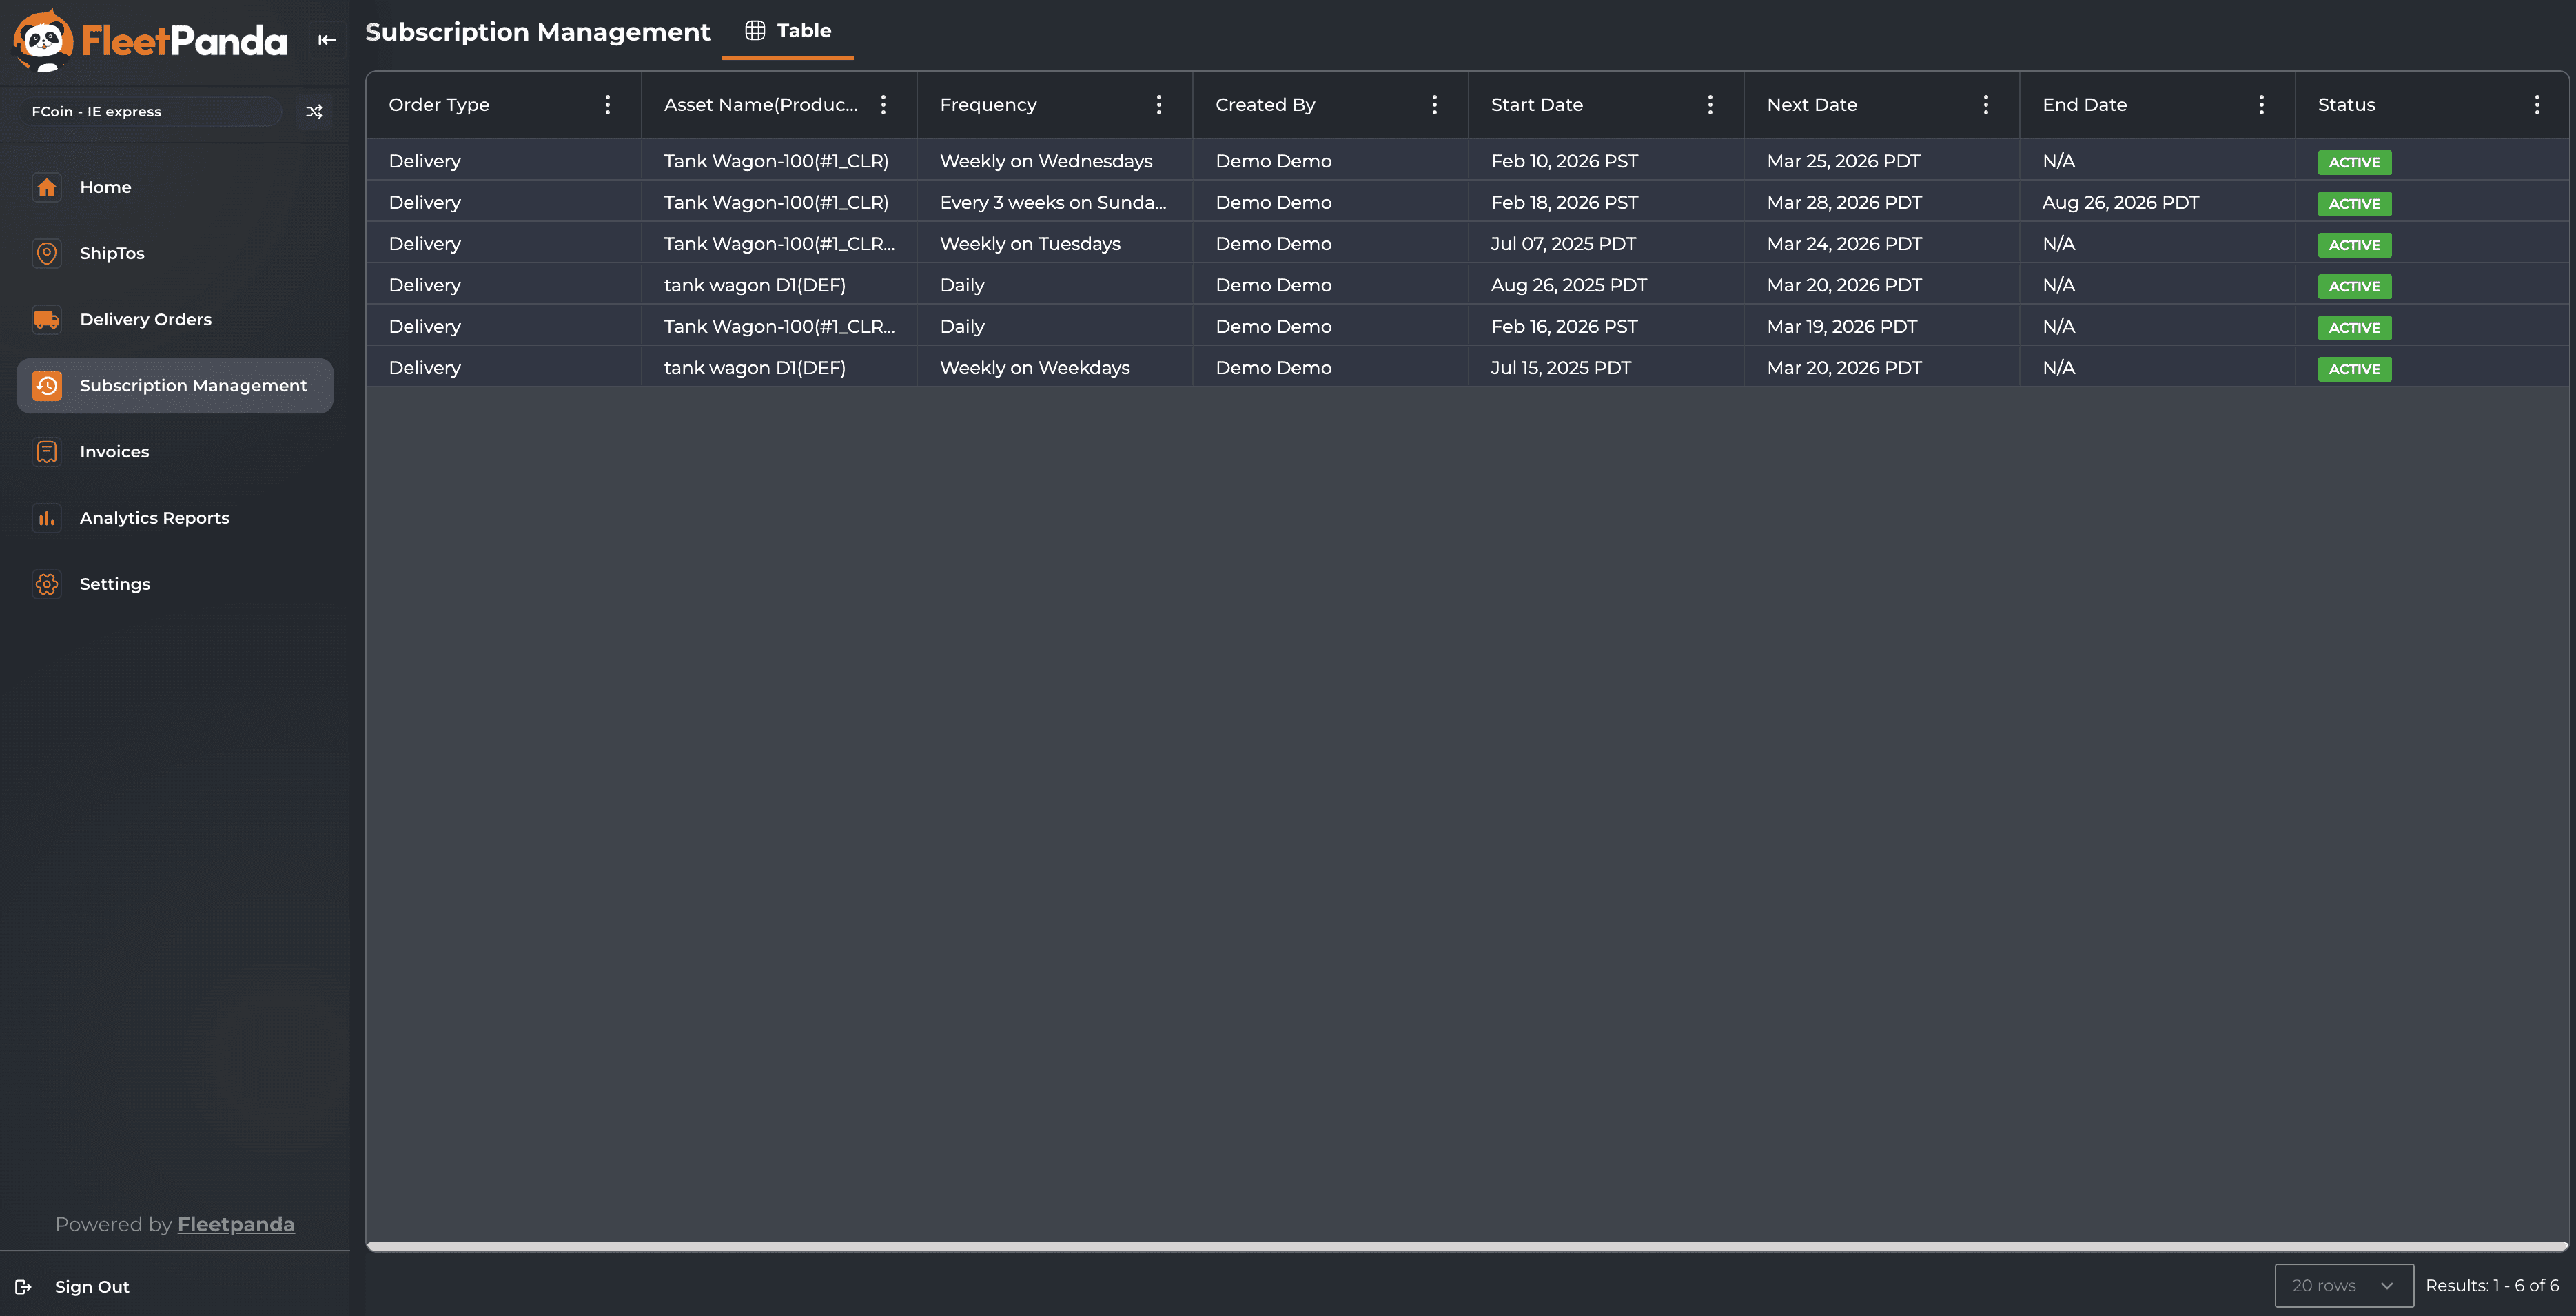Click the Sign Out icon
Screen dimensions: 2576x1316
[24, 1287]
